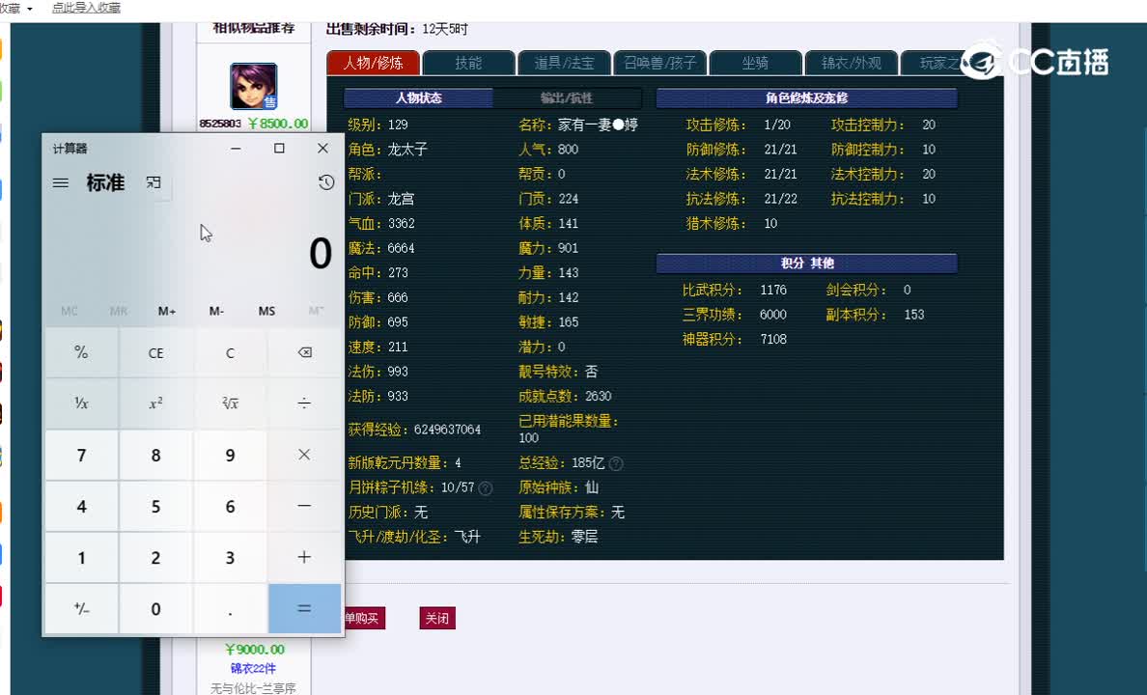Click the CE key in calculator
This screenshot has width=1147, height=695.
coord(155,352)
